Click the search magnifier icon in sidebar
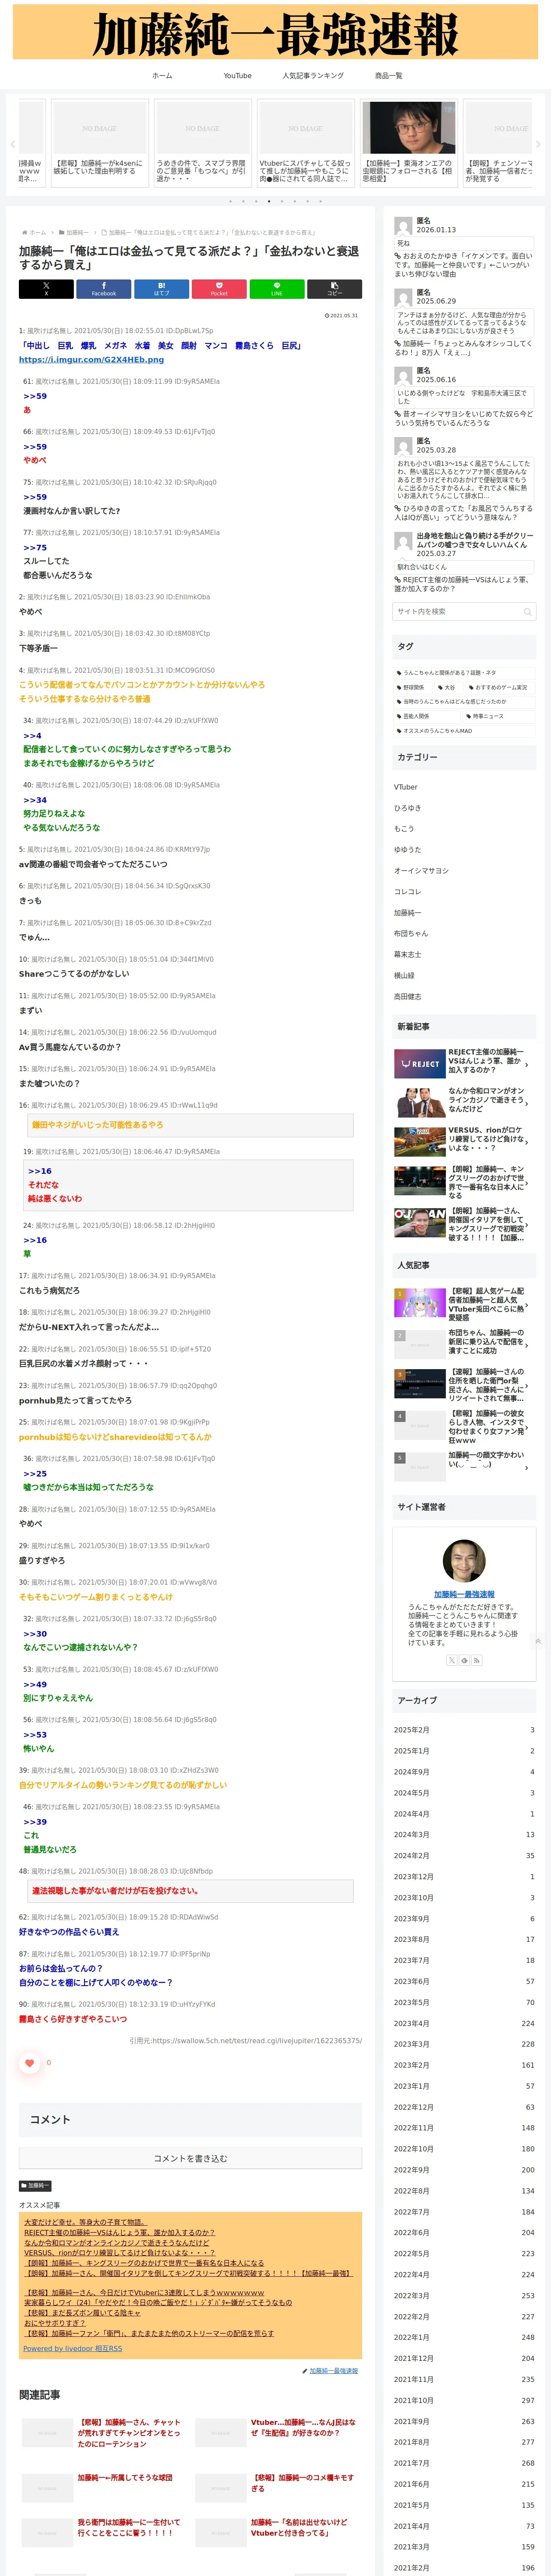Image resolution: width=551 pixels, height=2576 pixels. pyautogui.click(x=527, y=611)
